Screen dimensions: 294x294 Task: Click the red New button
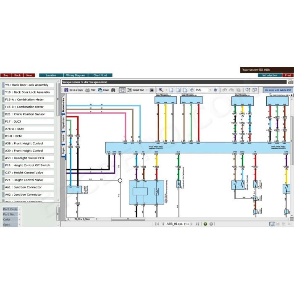29,75
